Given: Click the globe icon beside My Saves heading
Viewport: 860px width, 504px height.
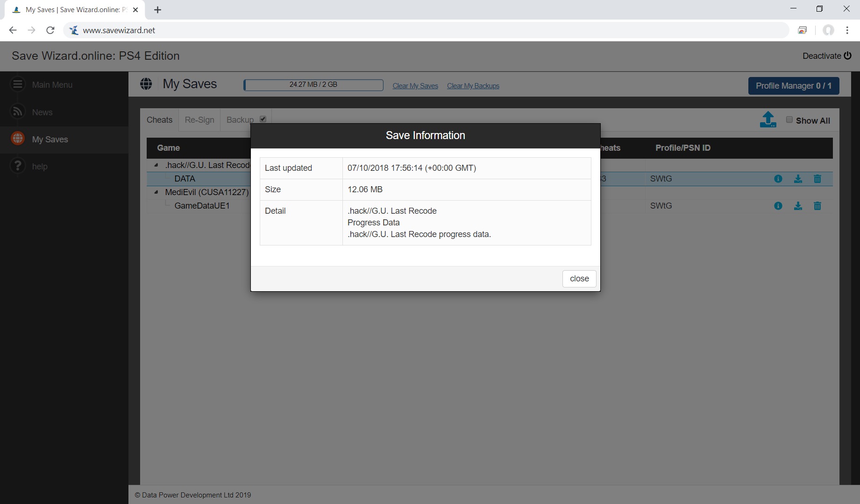Looking at the screenshot, I should (146, 84).
